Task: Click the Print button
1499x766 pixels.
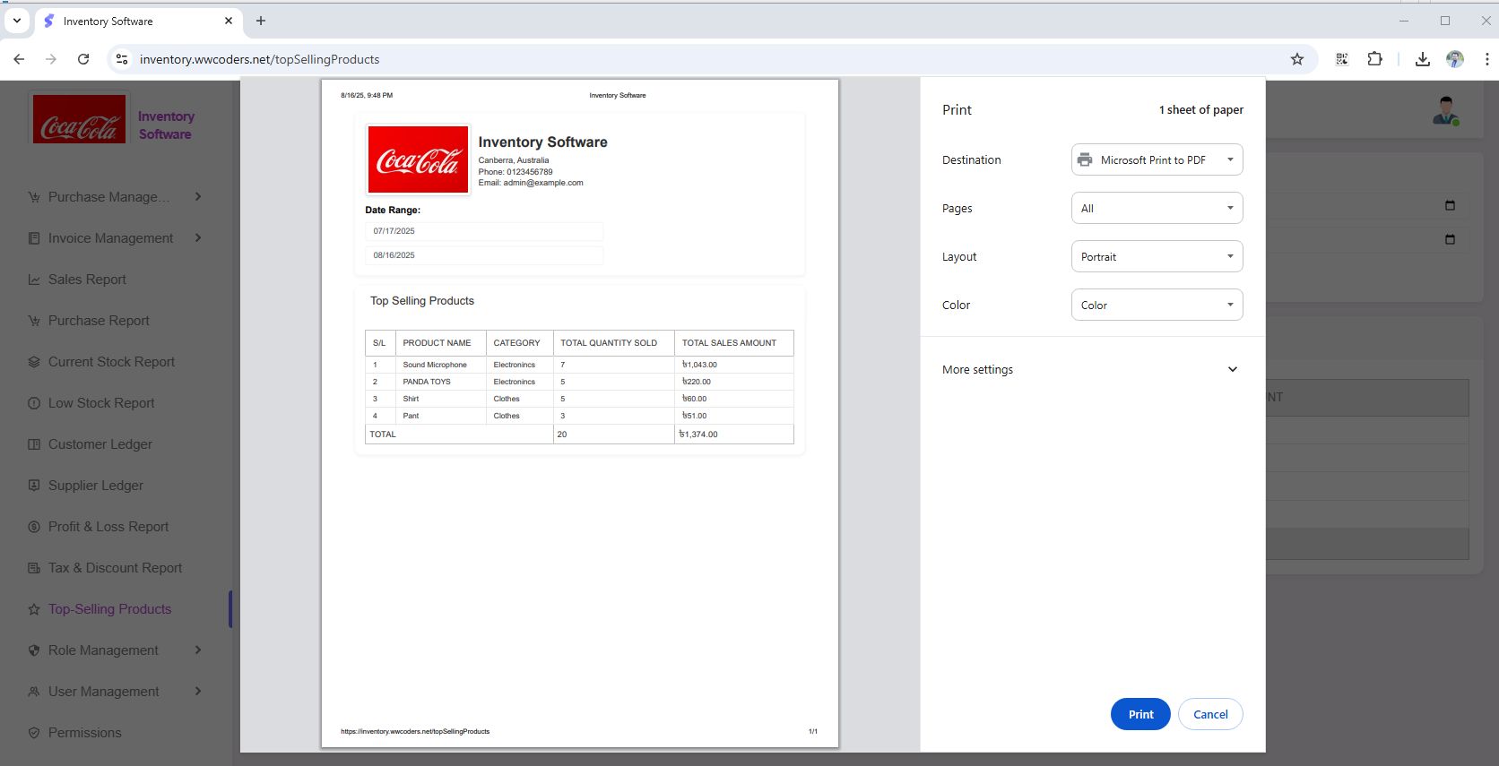Action: tap(1139, 714)
